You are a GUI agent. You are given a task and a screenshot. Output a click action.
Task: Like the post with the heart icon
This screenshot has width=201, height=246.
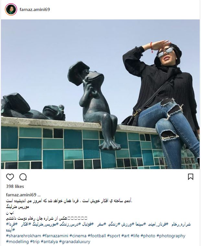click(x=10, y=177)
